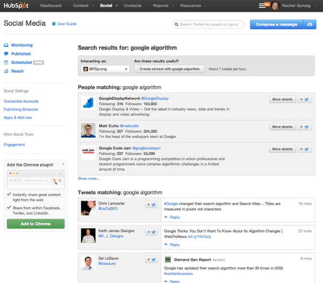
Task: Expand the Reports navigation dropdown
Action: click(162, 5)
